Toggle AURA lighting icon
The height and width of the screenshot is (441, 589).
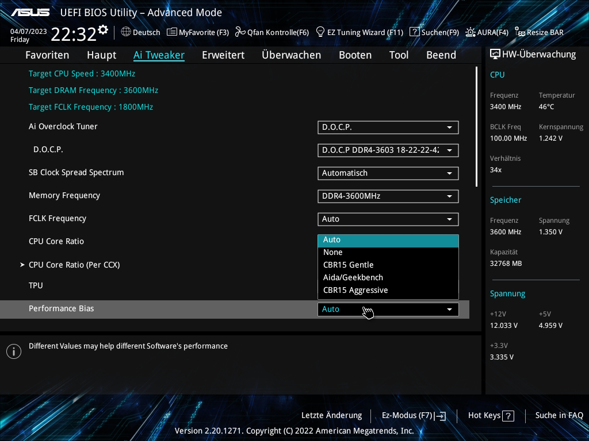pyautogui.click(x=471, y=32)
